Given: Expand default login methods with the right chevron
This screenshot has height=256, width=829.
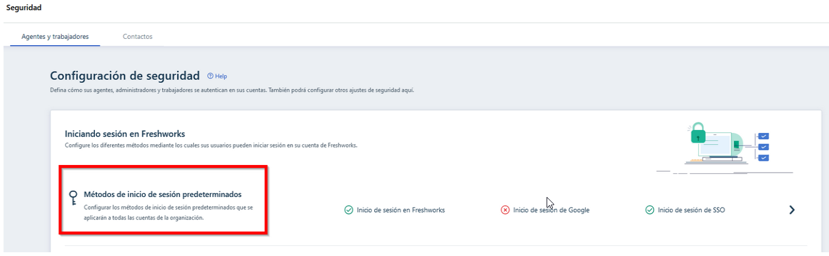Looking at the screenshot, I should [792, 210].
